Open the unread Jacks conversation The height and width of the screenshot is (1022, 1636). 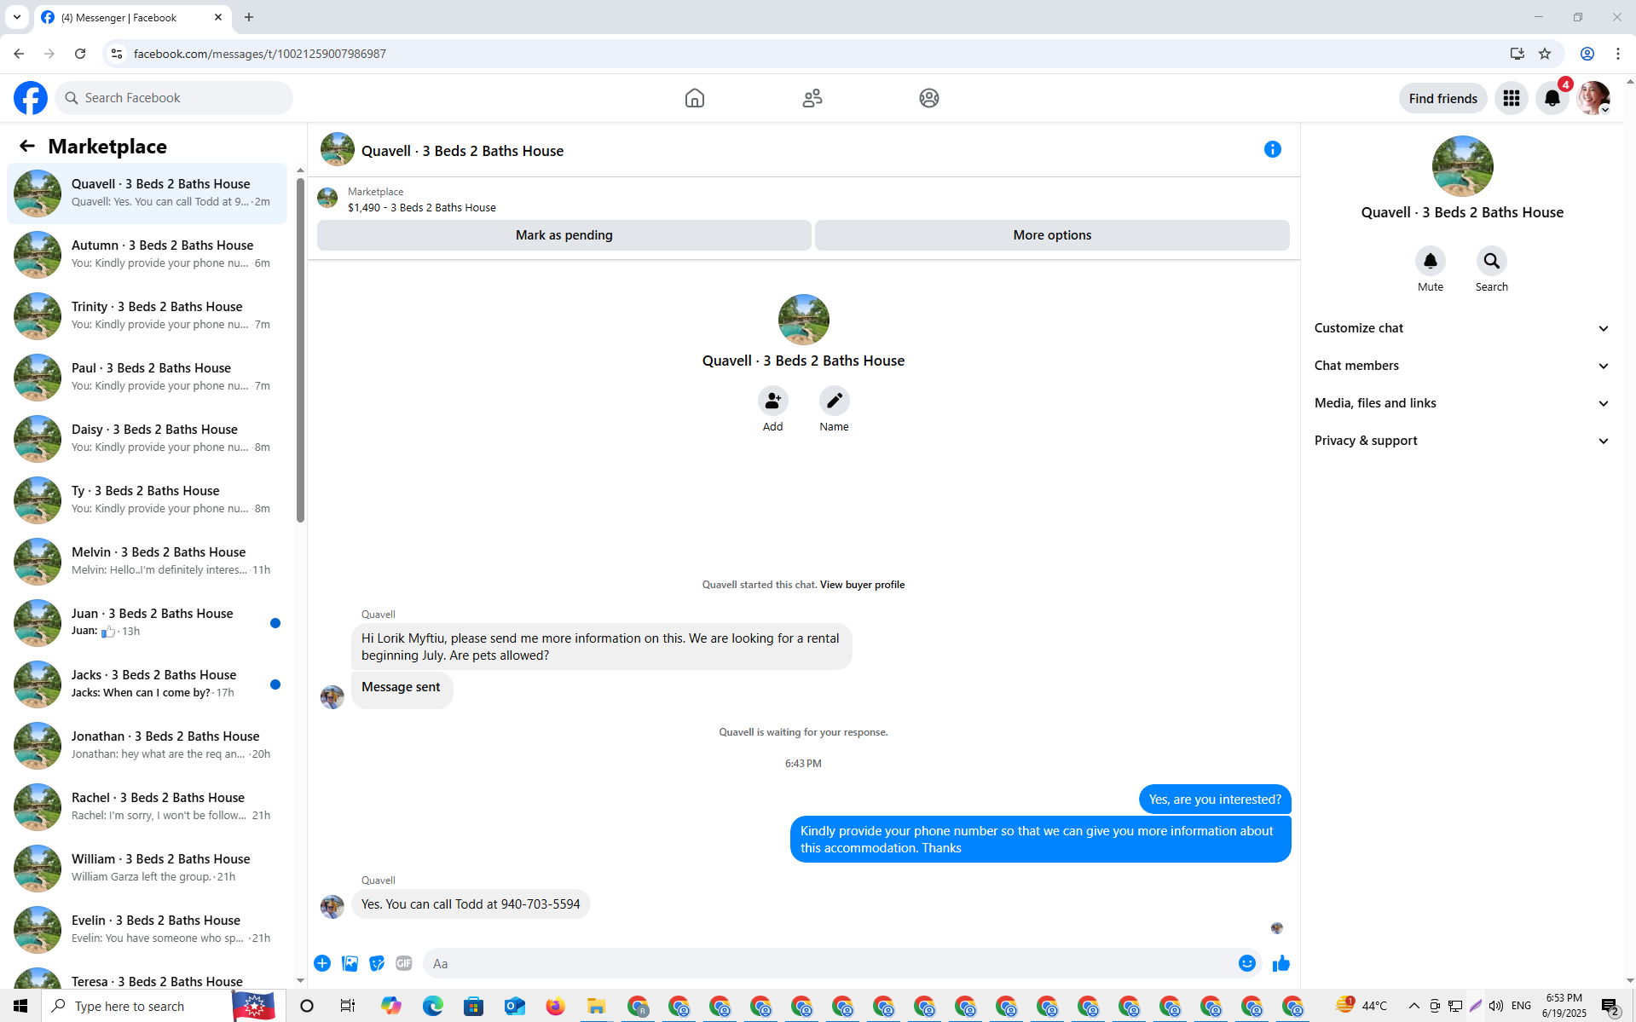tap(147, 684)
